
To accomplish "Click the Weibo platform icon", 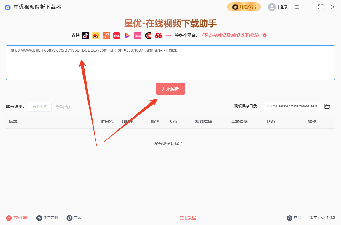I will [96, 36].
